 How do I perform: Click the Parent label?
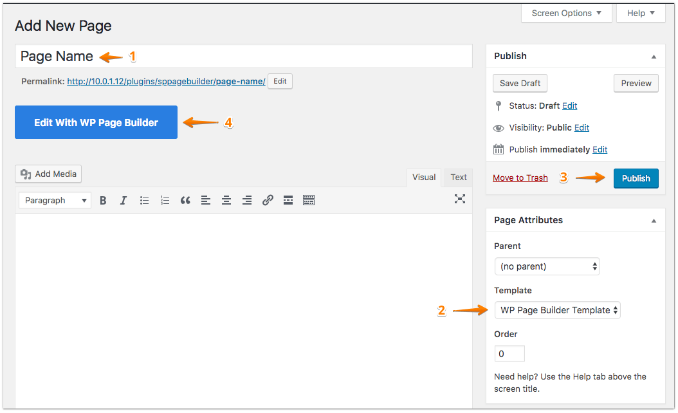coord(507,246)
